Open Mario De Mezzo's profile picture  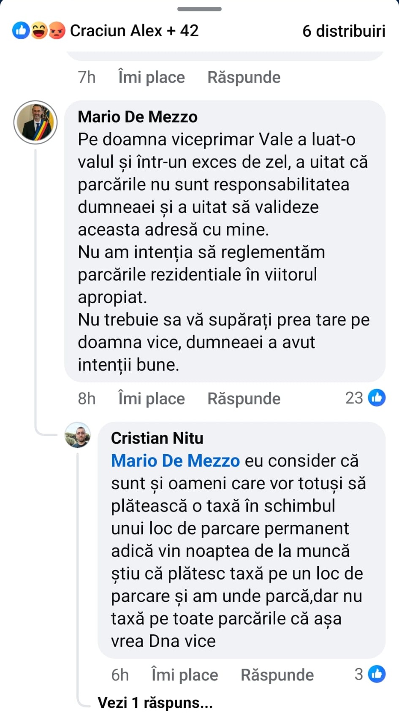[x=35, y=122]
